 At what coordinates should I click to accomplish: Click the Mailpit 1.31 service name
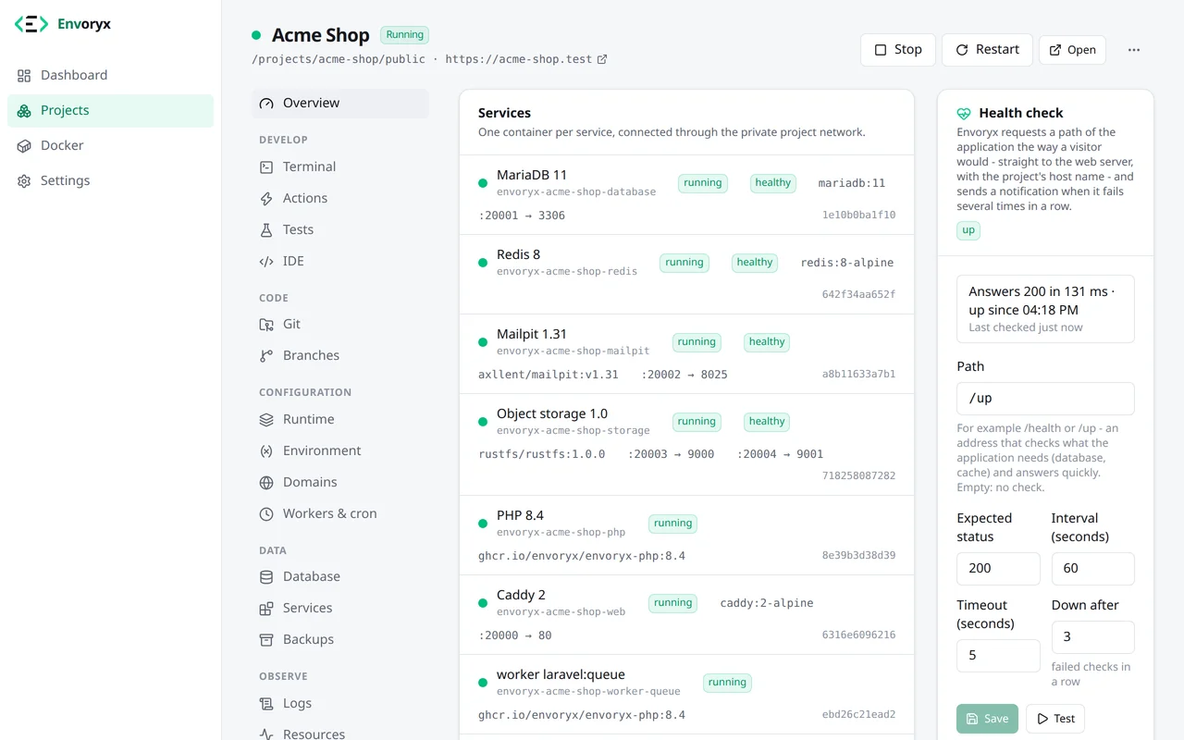(532, 334)
